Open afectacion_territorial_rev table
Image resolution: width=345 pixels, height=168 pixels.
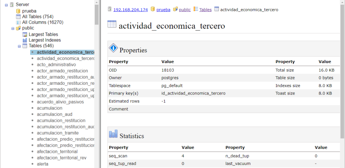click(61, 158)
